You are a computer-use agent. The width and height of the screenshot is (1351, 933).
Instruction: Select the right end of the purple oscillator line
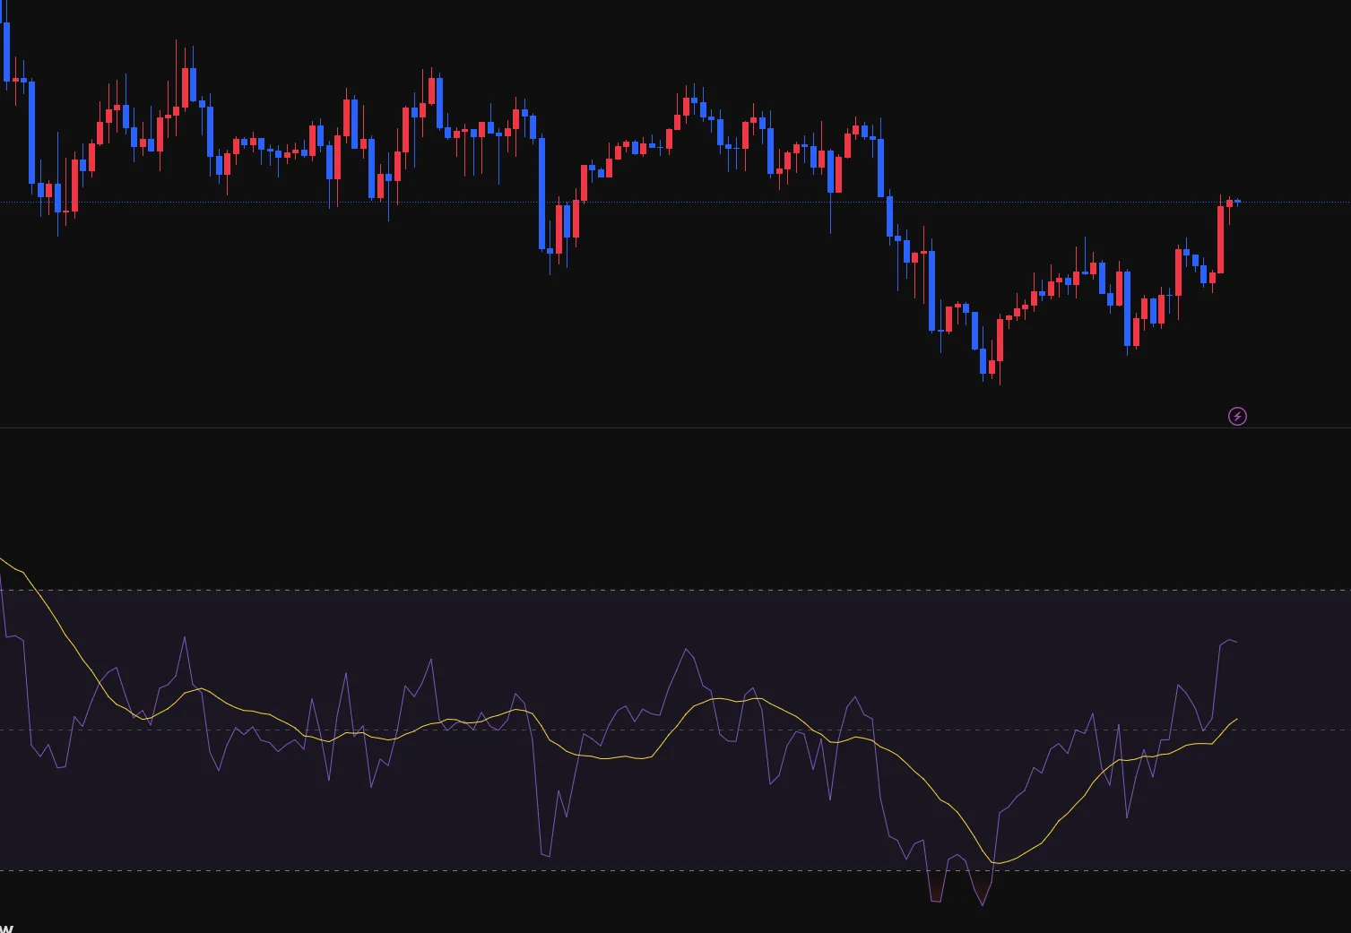[1237, 642]
